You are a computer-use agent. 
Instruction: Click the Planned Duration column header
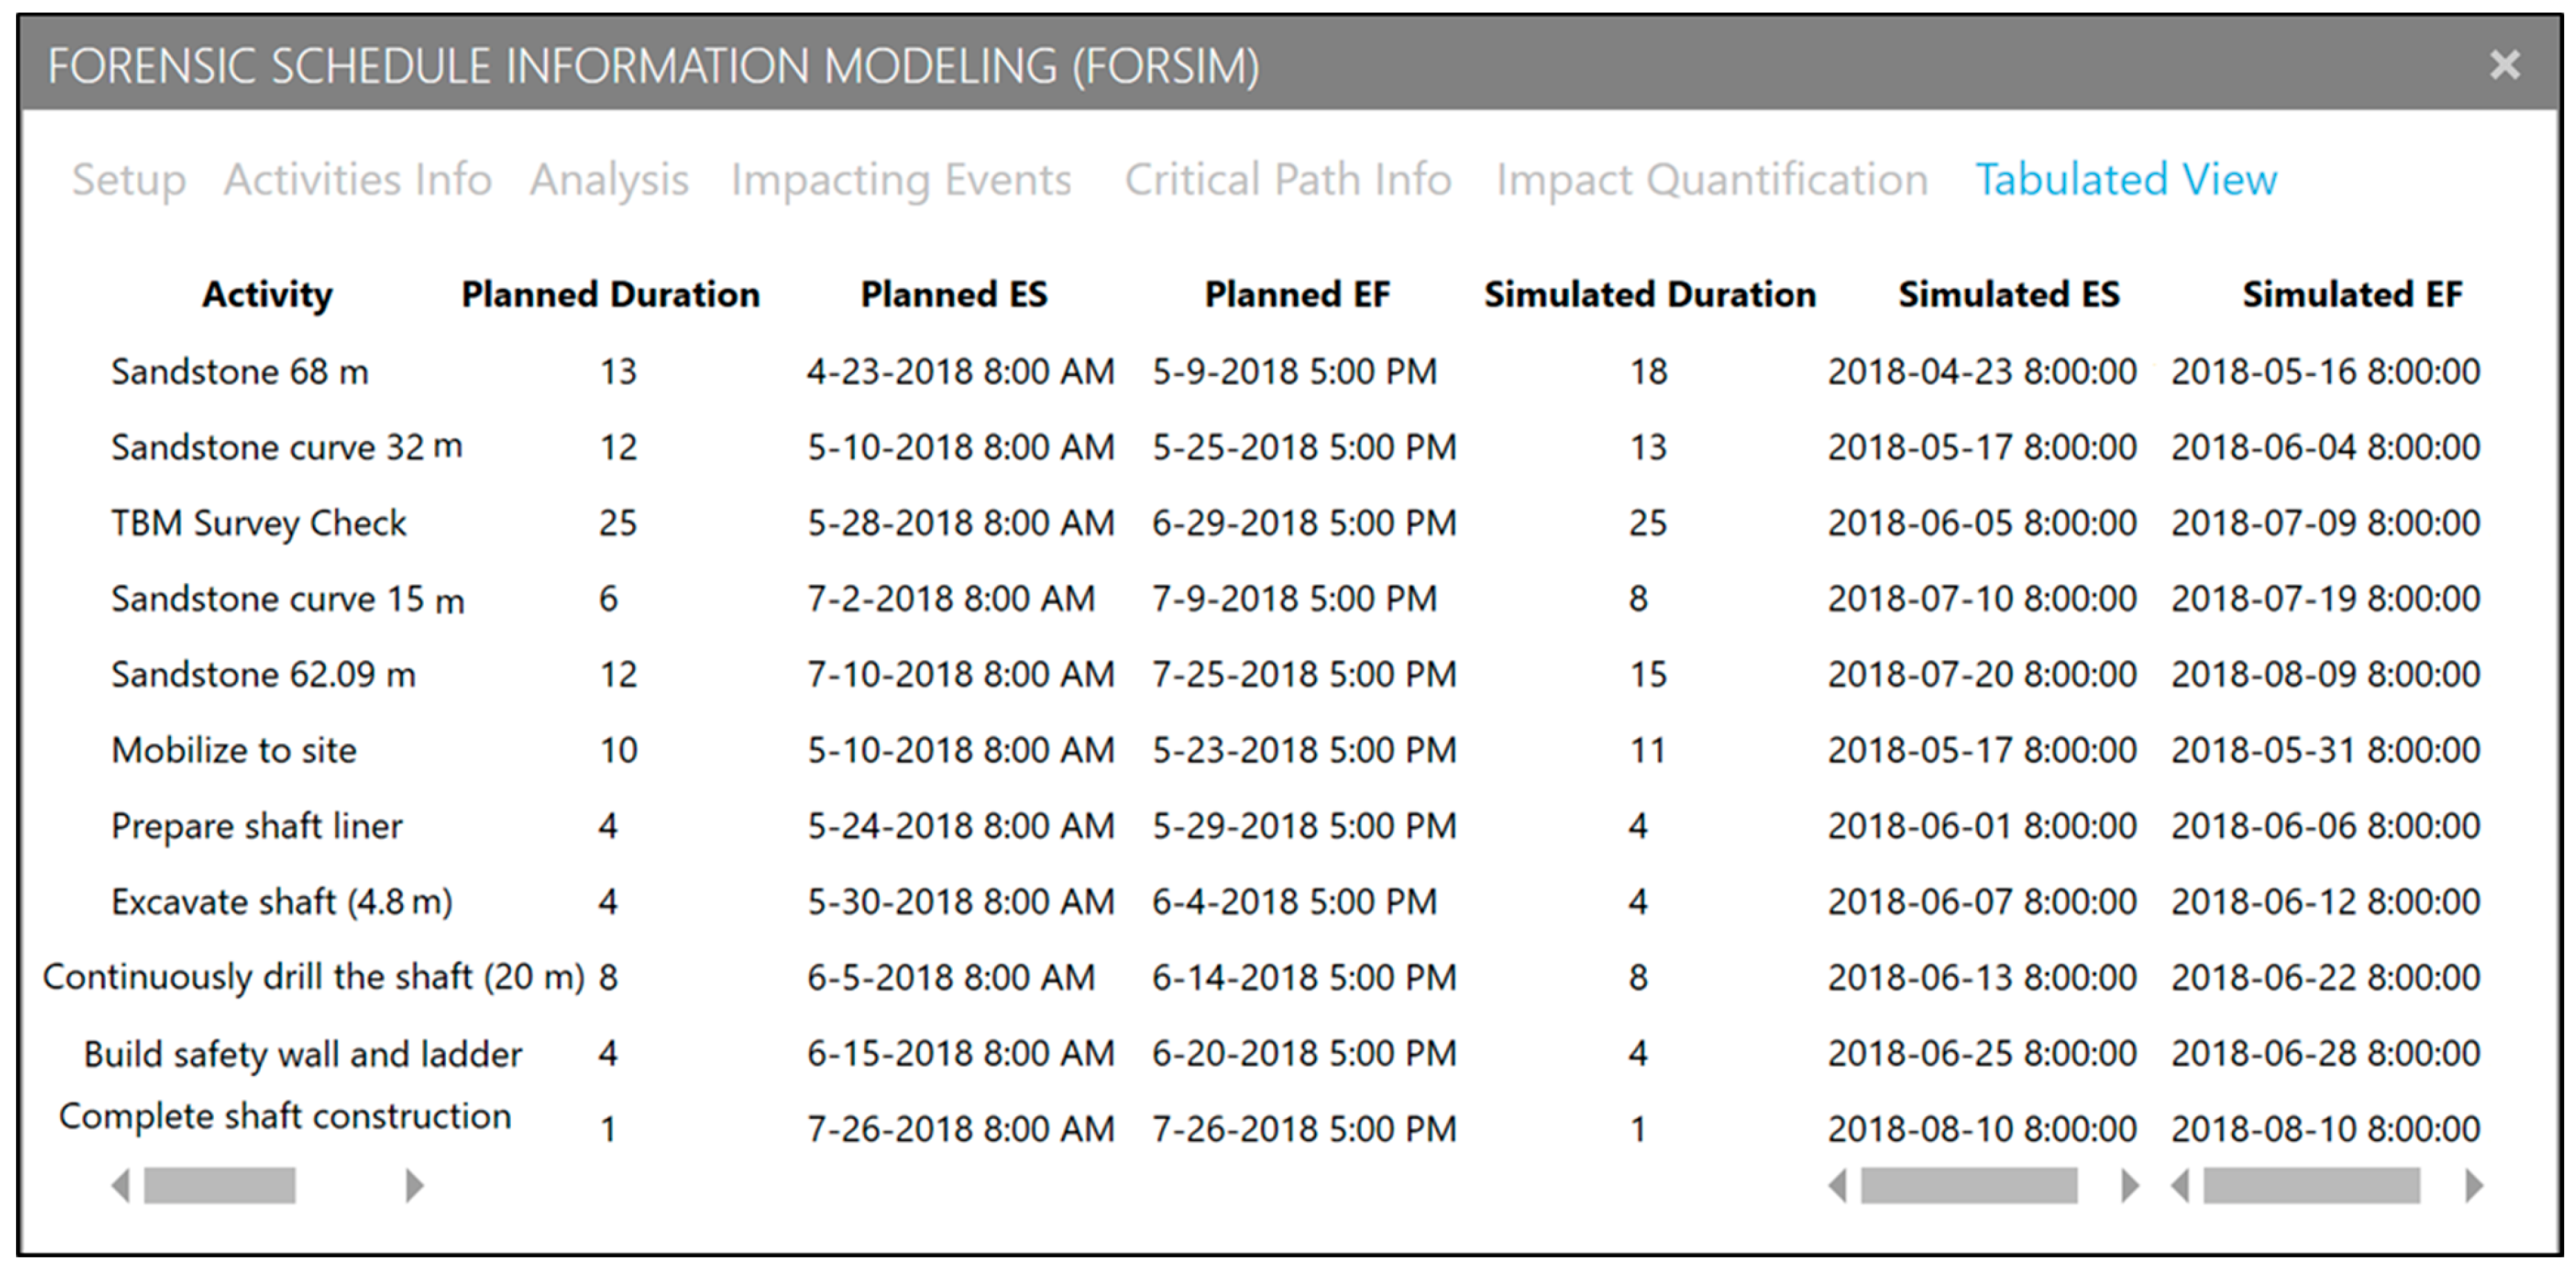point(610,295)
